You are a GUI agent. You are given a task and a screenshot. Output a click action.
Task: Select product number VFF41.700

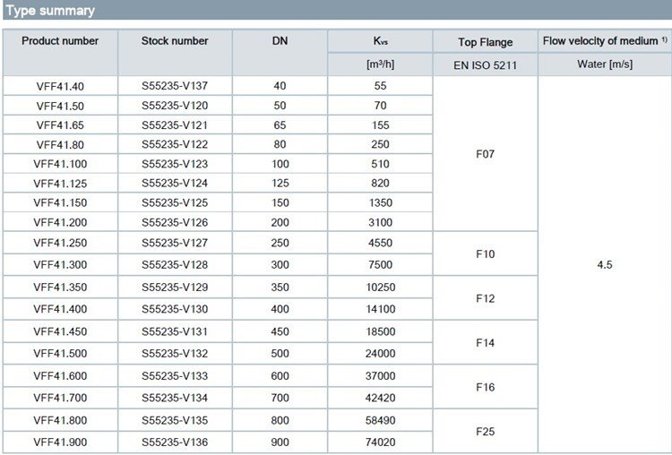point(60,398)
